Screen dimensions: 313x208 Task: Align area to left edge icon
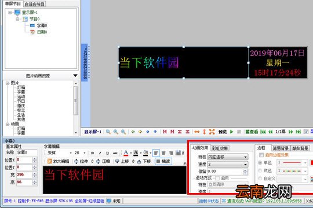[165, 132]
